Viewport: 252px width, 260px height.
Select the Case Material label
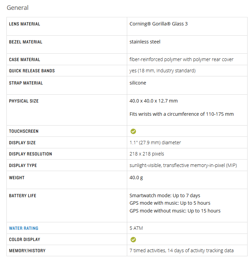24,59
